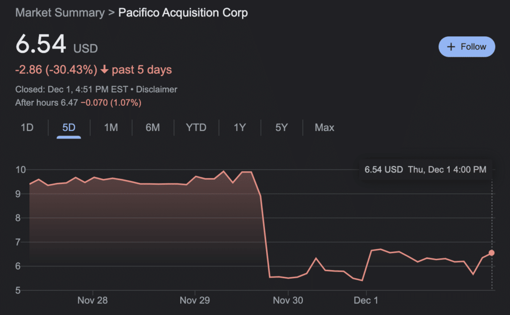Switch chart to the 1Y tab
The width and height of the screenshot is (510, 315).
pyautogui.click(x=240, y=128)
